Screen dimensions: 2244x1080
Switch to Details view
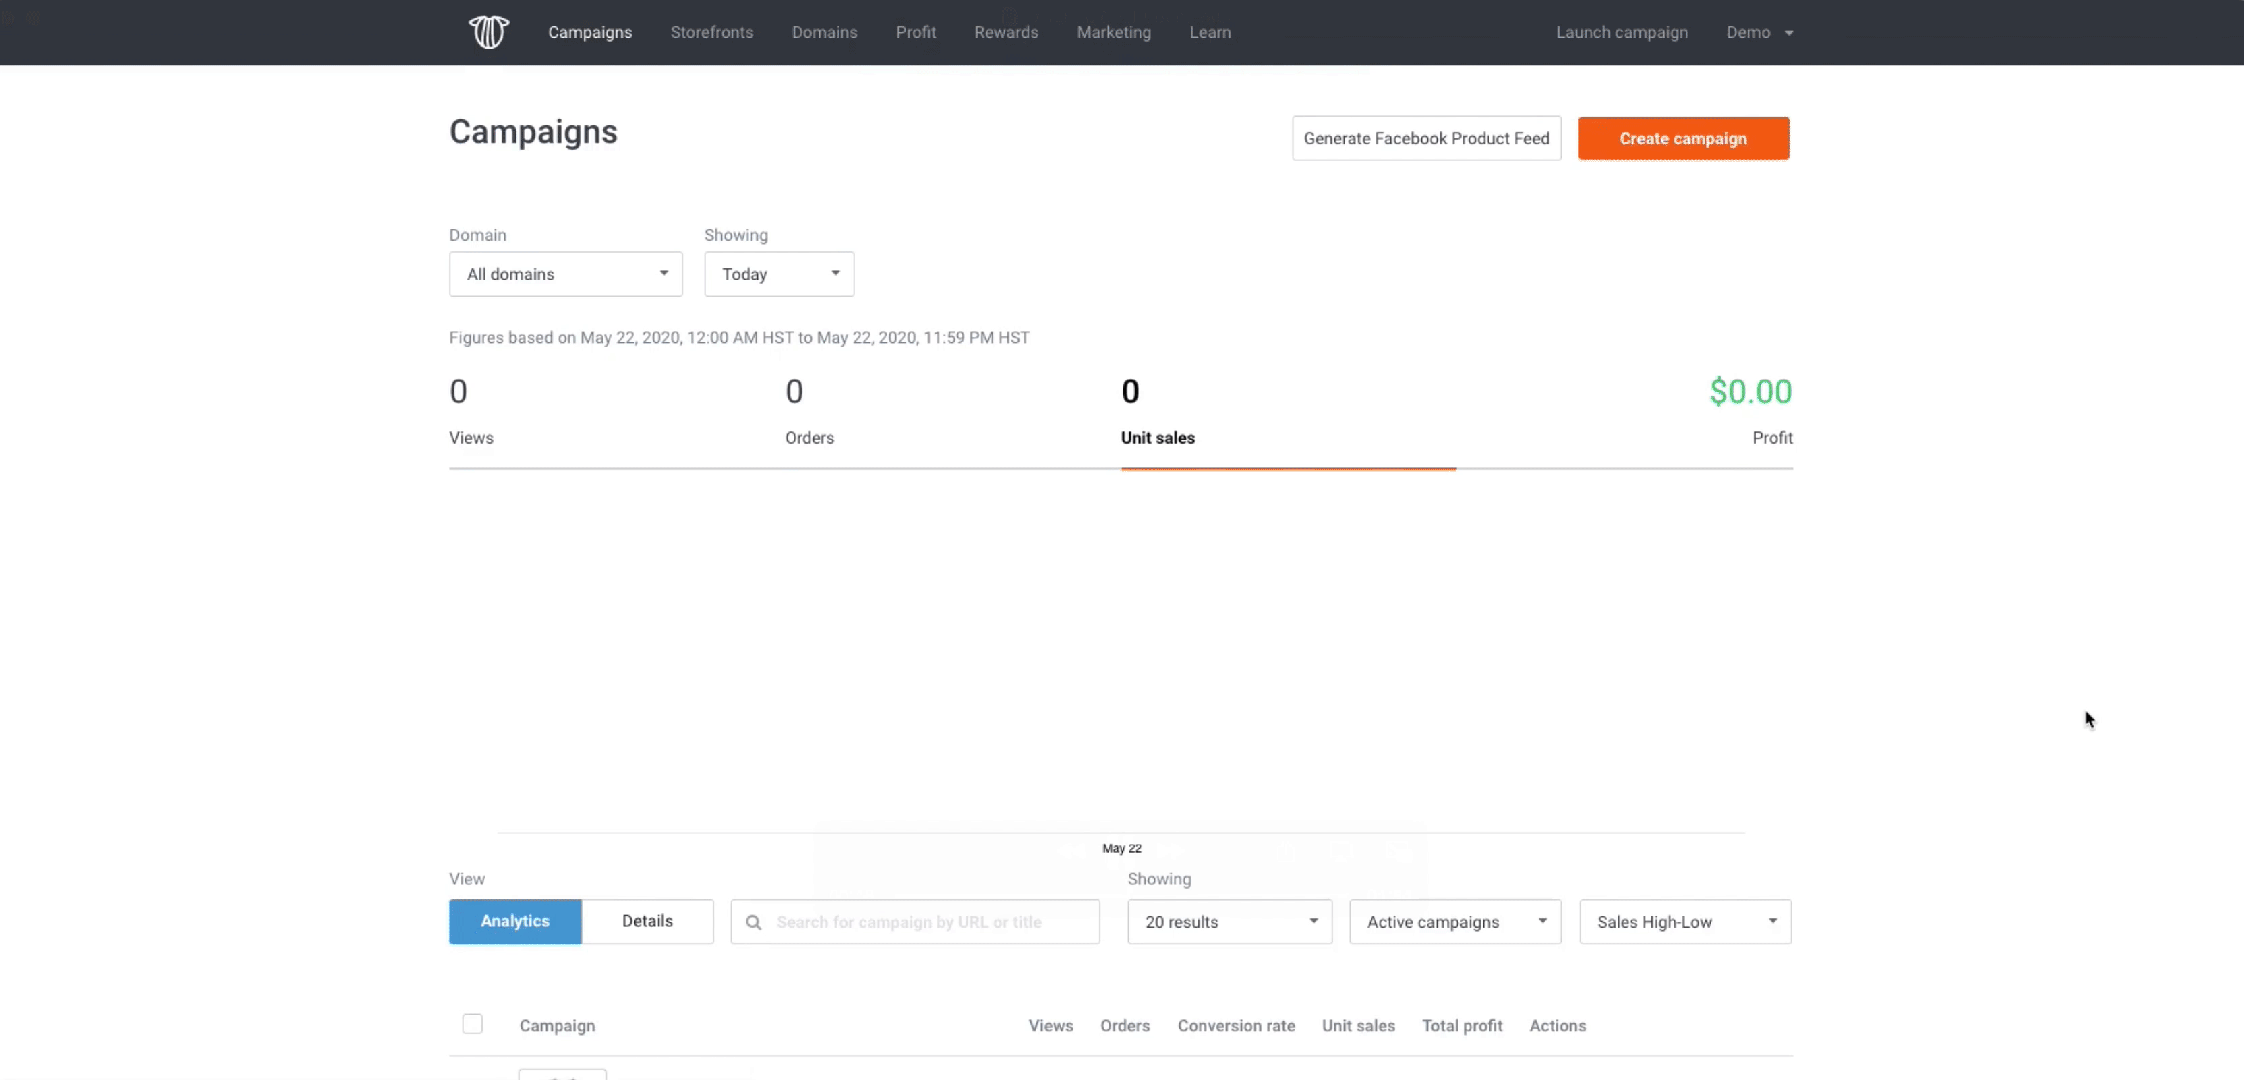coord(647,920)
